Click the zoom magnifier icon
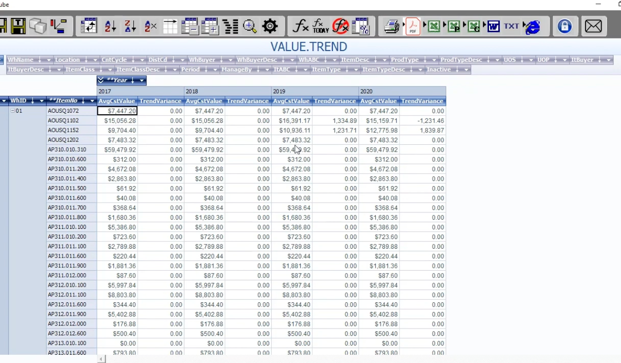The width and height of the screenshot is (621, 363). [x=250, y=26]
